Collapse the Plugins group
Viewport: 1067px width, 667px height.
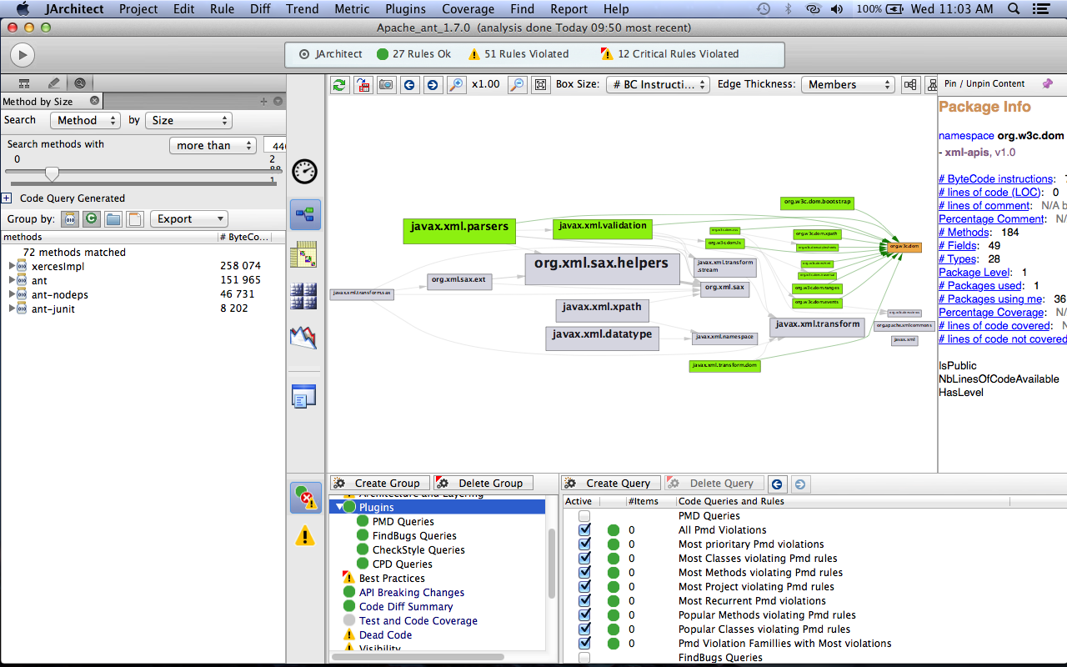coord(339,507)
